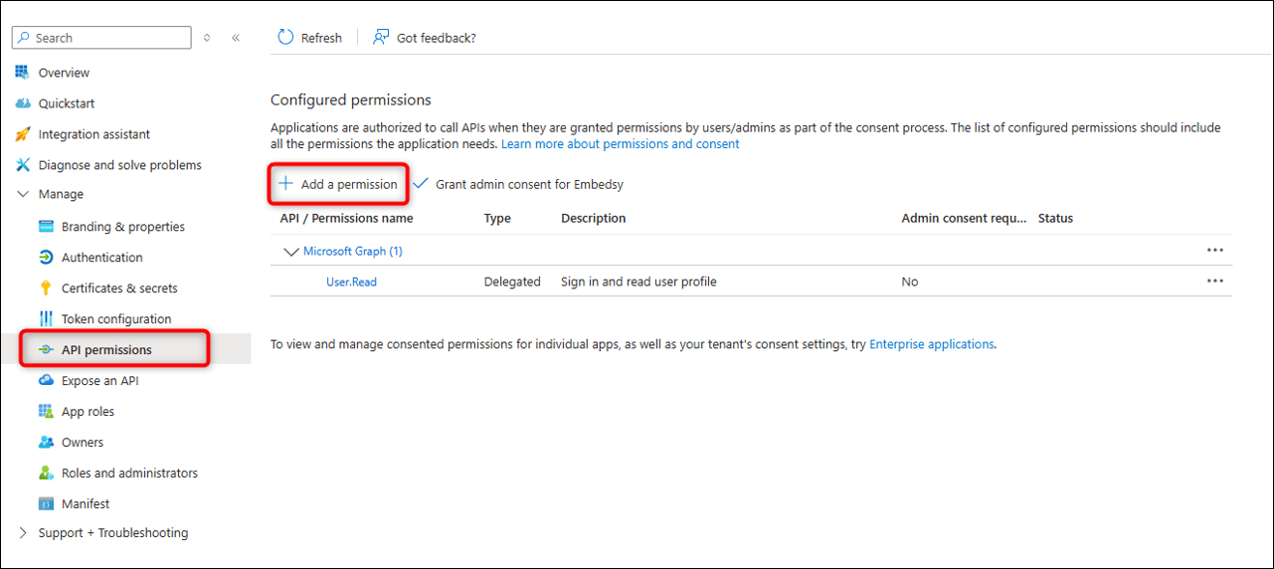Click the API / Permissions name column header
The image size is (1274, 569).
(346, 218)
